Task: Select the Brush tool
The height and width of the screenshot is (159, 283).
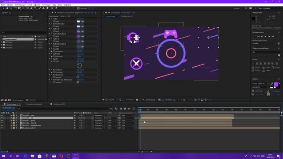Action: (40, 8)
